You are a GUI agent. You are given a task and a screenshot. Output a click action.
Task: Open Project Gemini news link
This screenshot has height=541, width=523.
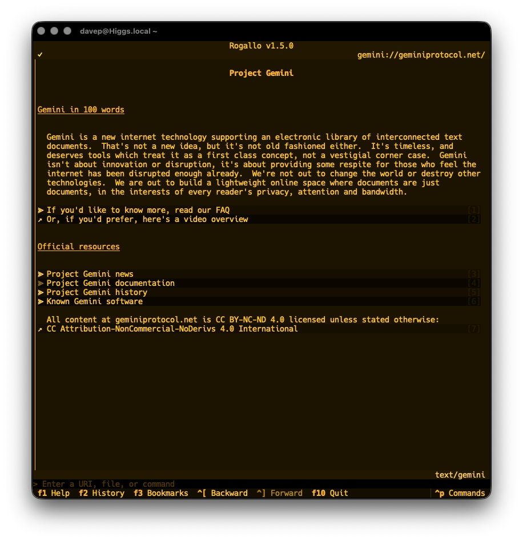pos(259,274)
